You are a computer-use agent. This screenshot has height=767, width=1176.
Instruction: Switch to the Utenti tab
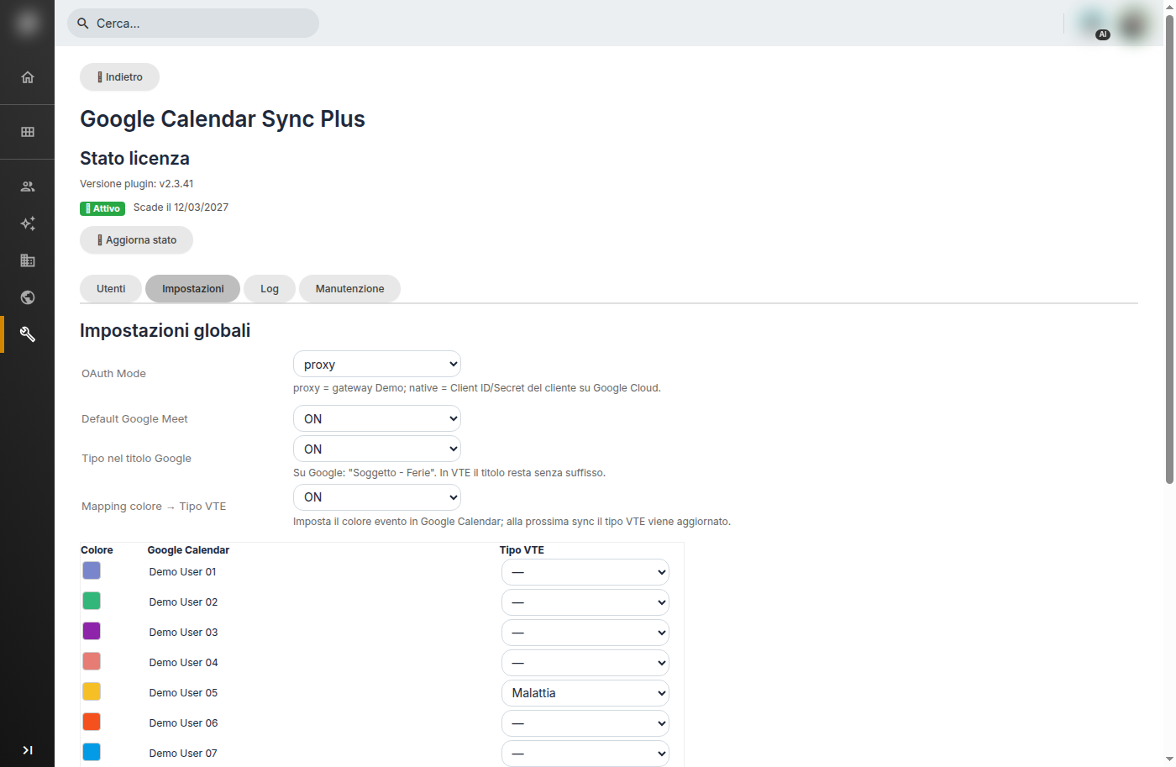[111, 288]
